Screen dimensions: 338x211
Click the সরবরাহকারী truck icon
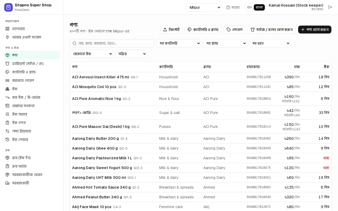(x=7, y=183)
